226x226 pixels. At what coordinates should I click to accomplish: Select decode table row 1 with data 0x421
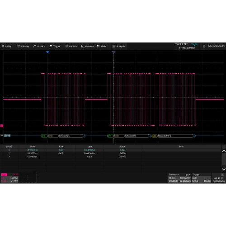[111, 150]
